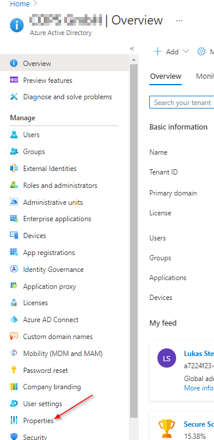Open the ellipsis more options in header
This screenshot has height=440, width=214.
coord(180,21)
